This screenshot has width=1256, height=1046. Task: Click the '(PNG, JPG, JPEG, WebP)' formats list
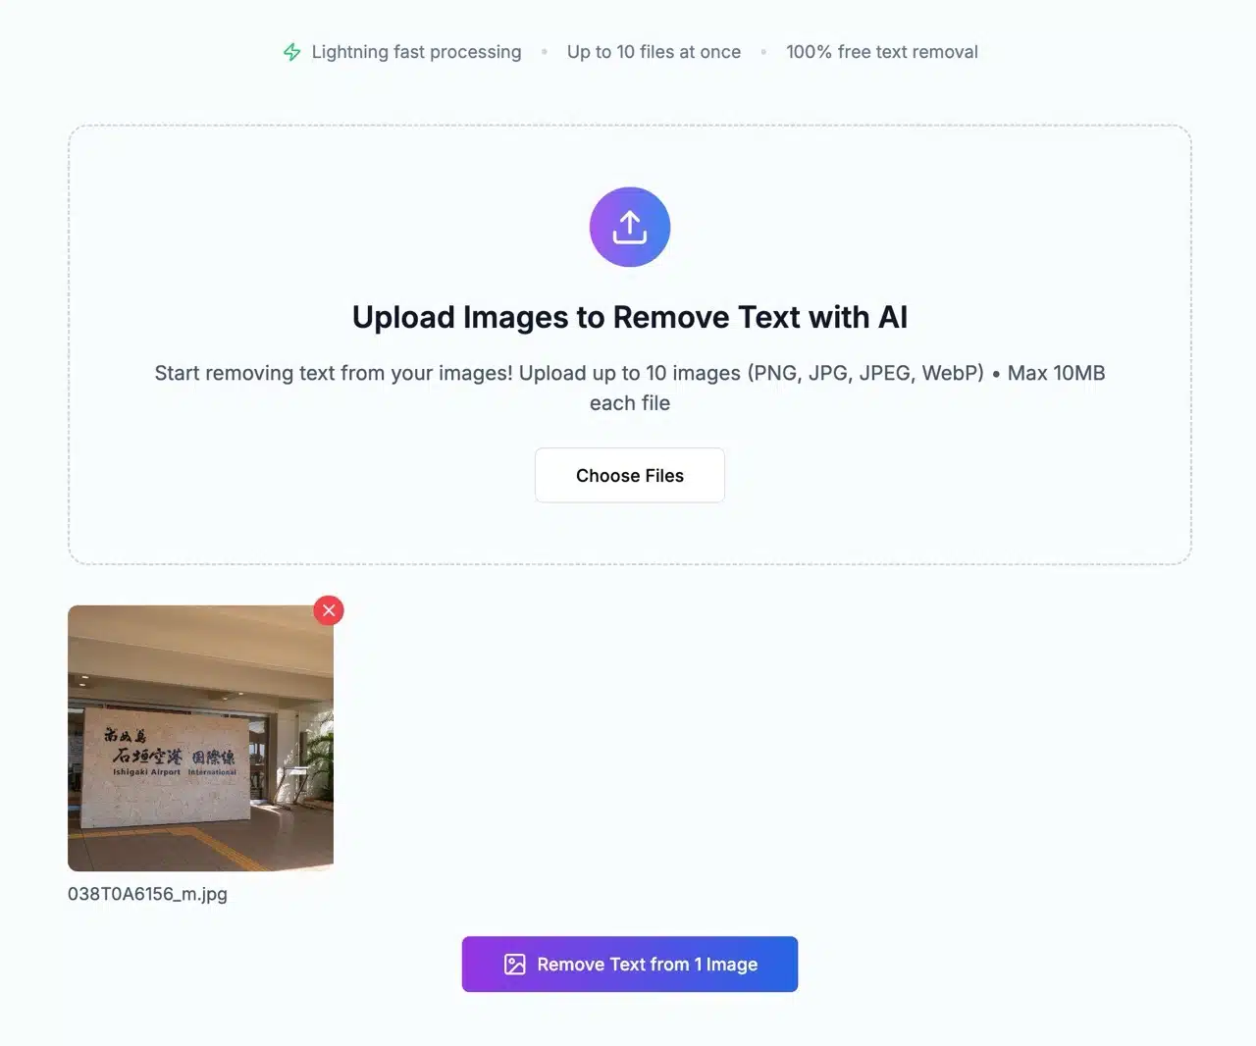(x=865, y=373)
